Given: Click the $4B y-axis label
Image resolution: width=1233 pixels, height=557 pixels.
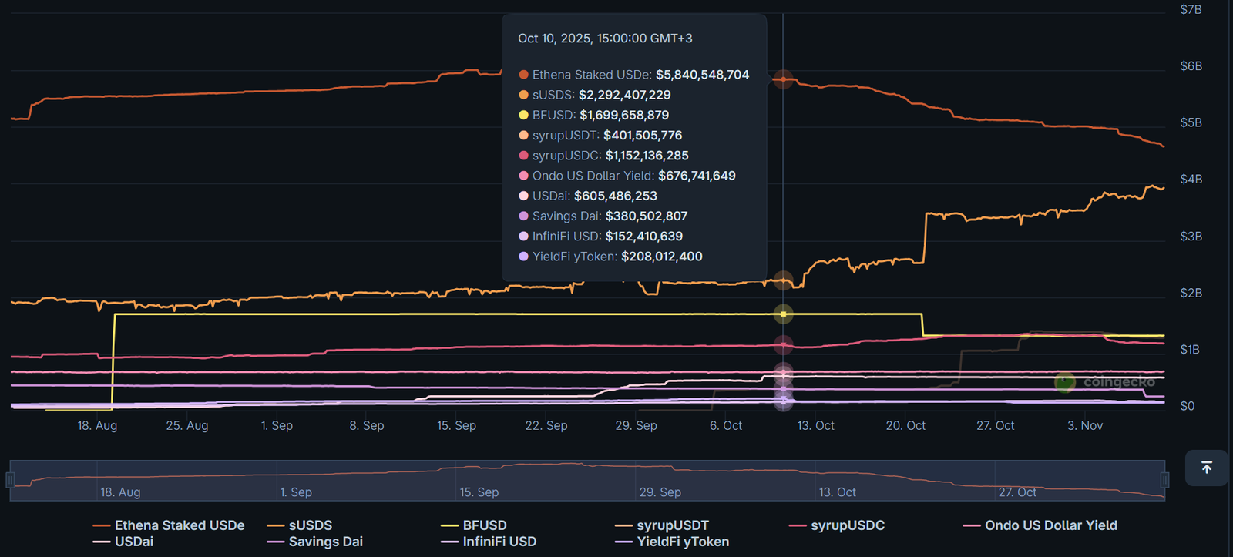Looking at the screenshot, I should pyautogui.click(x=1191, y=179).
